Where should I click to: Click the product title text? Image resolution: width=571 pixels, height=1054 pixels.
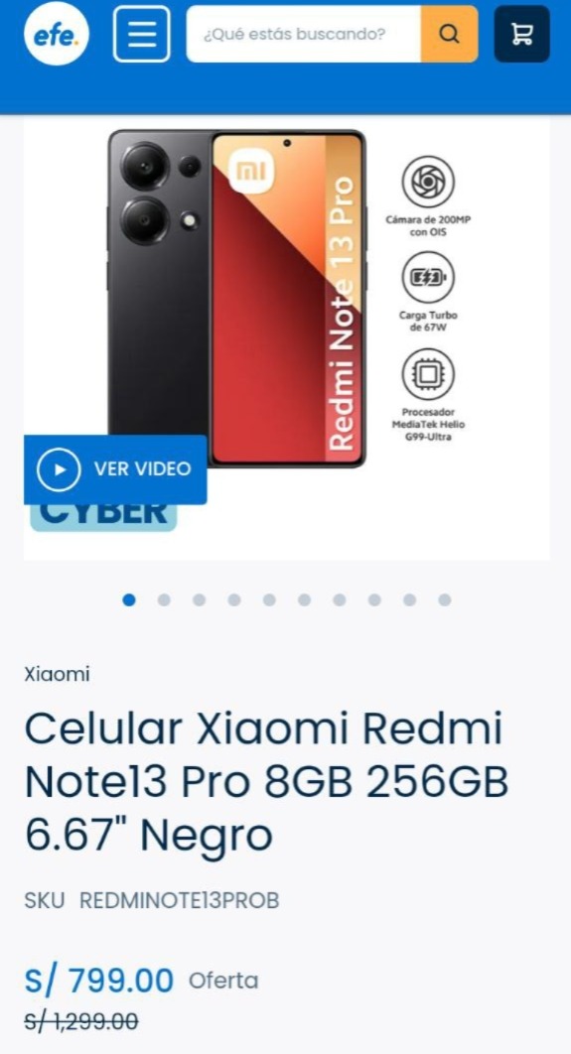pyautogui.click(x=266, y=781)
